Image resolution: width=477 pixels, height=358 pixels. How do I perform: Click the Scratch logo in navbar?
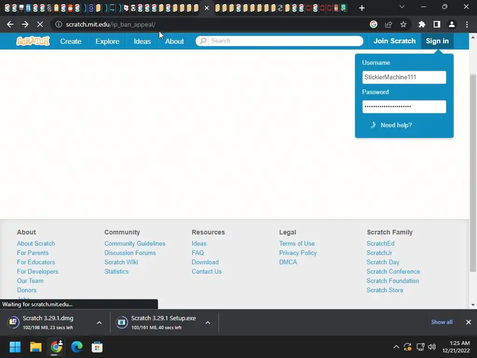(x=33, y=41)
